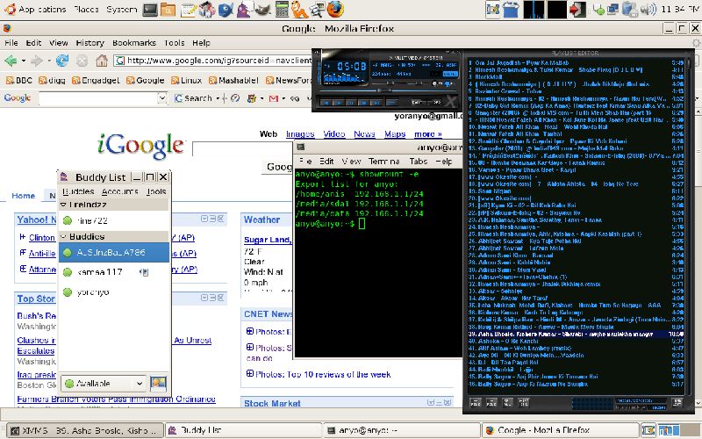Open the Accounts menu in Buddy List
The height and width of the screenshot is (439, 702).
(119, 191)
